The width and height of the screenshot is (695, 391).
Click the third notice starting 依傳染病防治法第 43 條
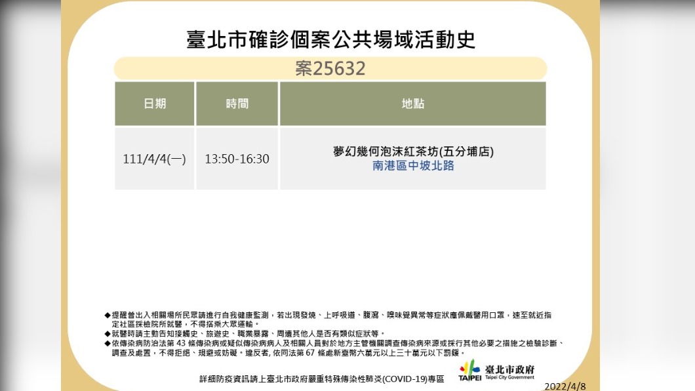pyautogui.click(x=334, y=348)
